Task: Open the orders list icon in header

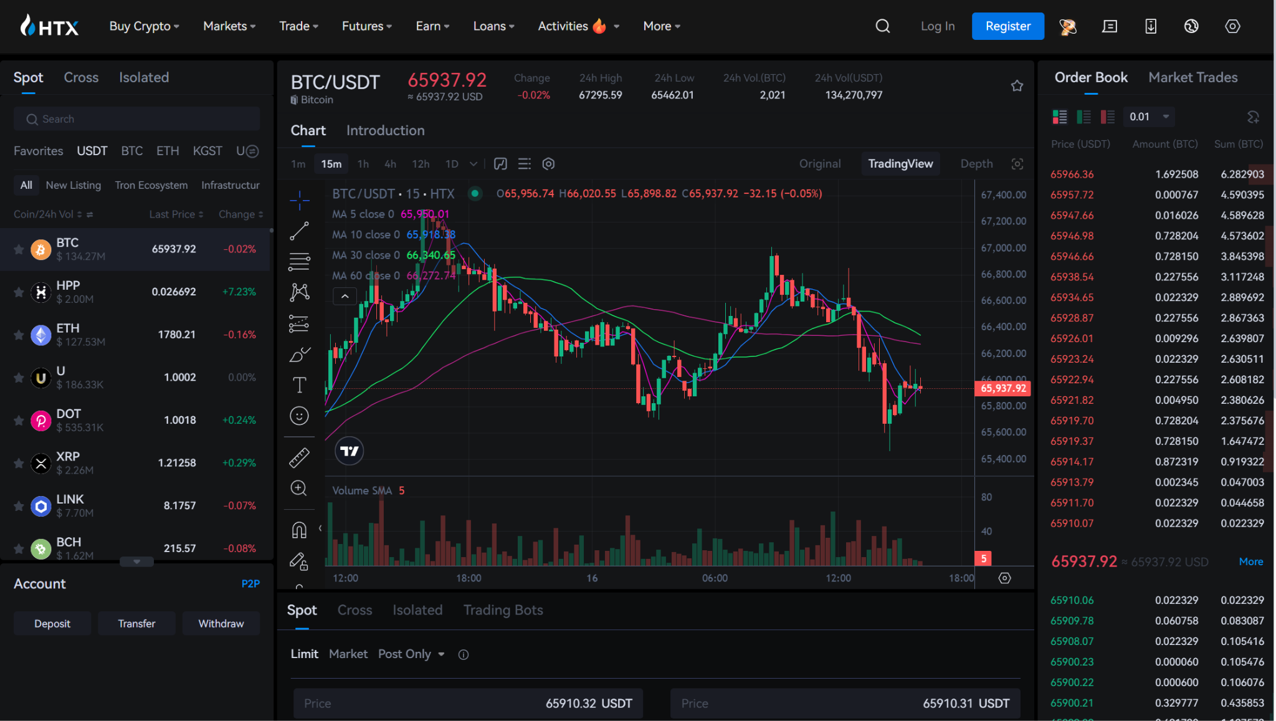Action: [x=1110, y=26]
